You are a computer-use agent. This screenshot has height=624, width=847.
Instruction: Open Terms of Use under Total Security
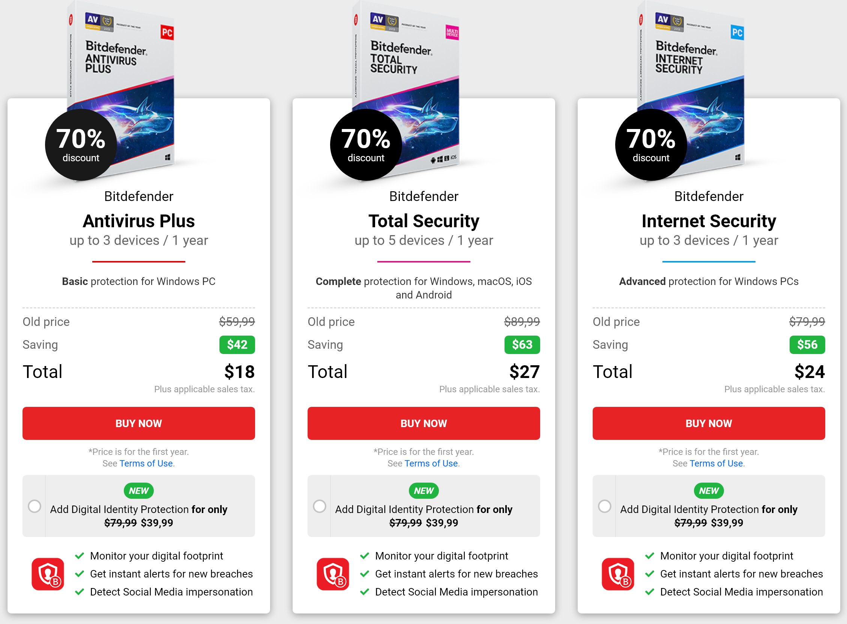[x=431, y=463]
